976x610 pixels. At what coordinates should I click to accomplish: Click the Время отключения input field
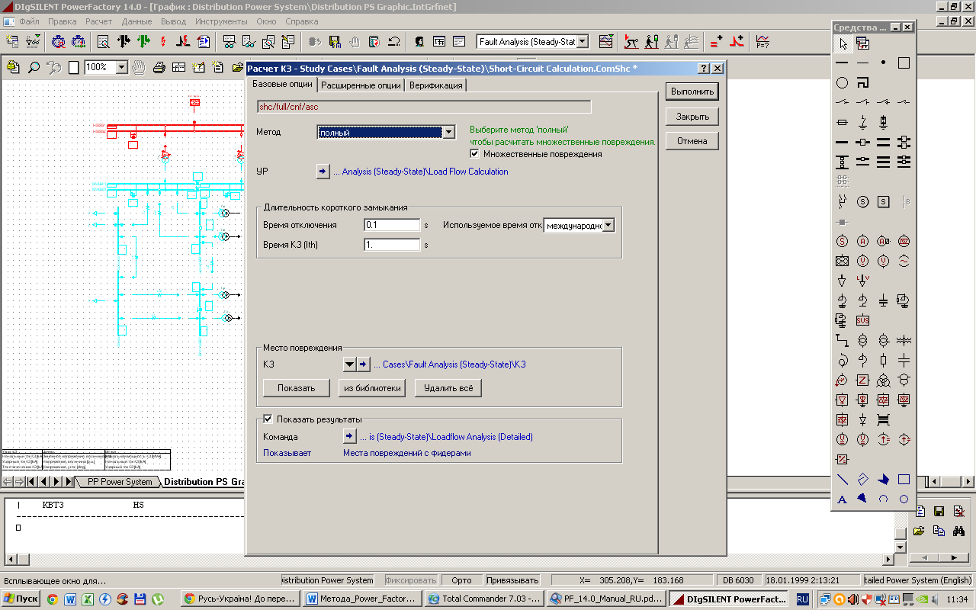click(x=392, y=226)
